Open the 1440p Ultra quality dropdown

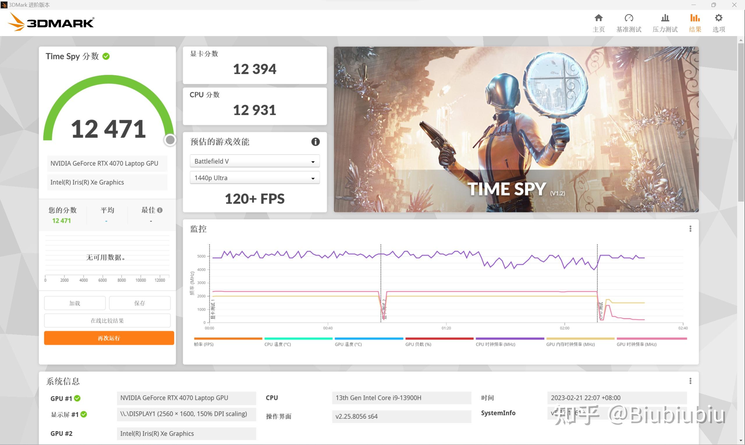[x=254, y=177]
